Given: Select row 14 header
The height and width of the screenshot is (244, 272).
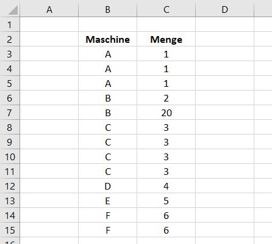Looking at the screenshot, I should (x=10, y=215).
